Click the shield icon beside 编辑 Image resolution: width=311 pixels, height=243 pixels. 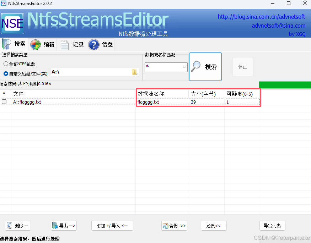[x=36, y=45]
